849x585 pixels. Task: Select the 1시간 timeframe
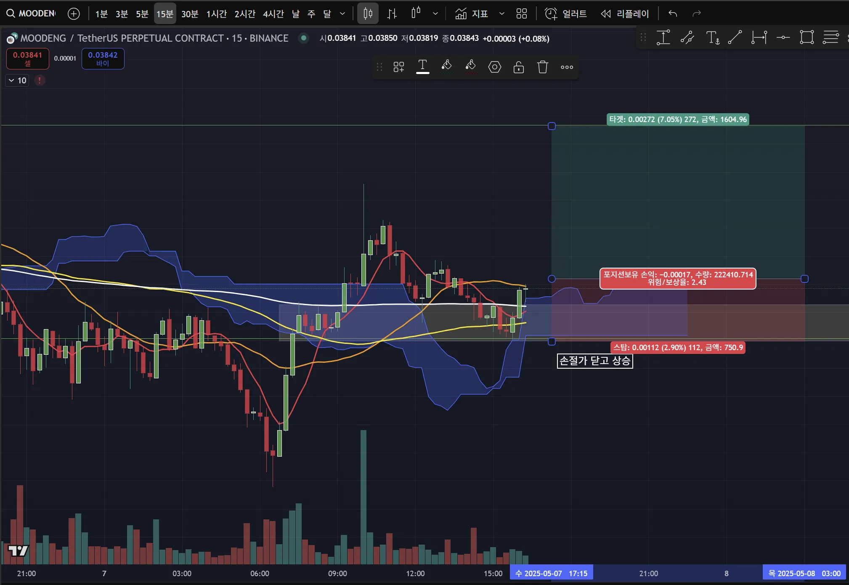point(217,14)
